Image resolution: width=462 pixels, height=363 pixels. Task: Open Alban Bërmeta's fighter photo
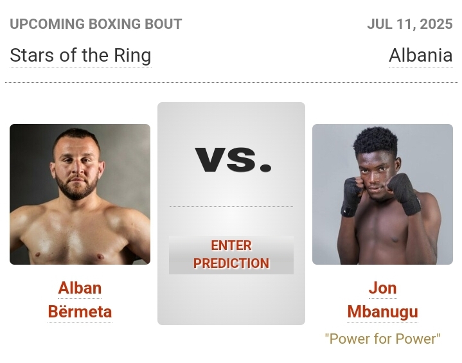80,194
